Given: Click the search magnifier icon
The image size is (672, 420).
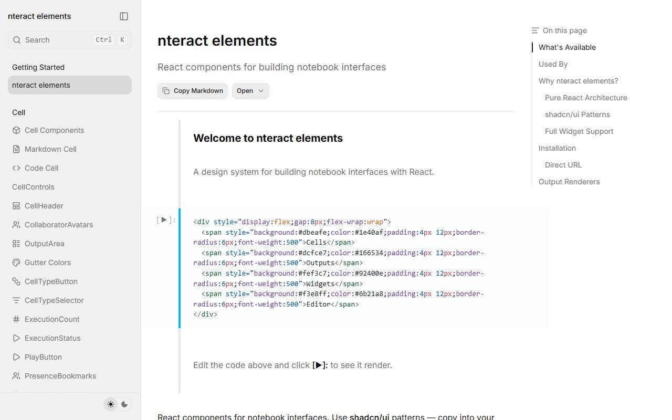Looking at the screenshot, I should [x=17, y=40].
